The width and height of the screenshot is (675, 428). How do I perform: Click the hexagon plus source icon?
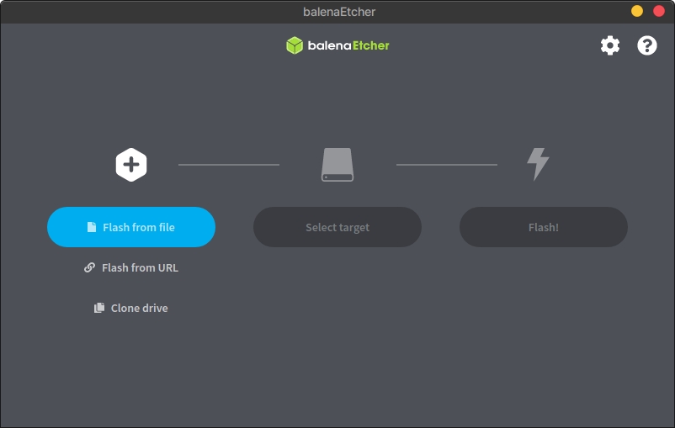coord(131,165)
